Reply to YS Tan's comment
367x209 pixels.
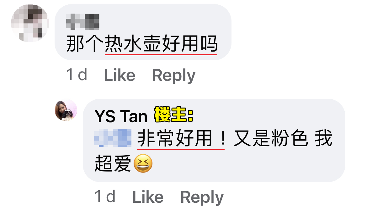tap(202, 197)
